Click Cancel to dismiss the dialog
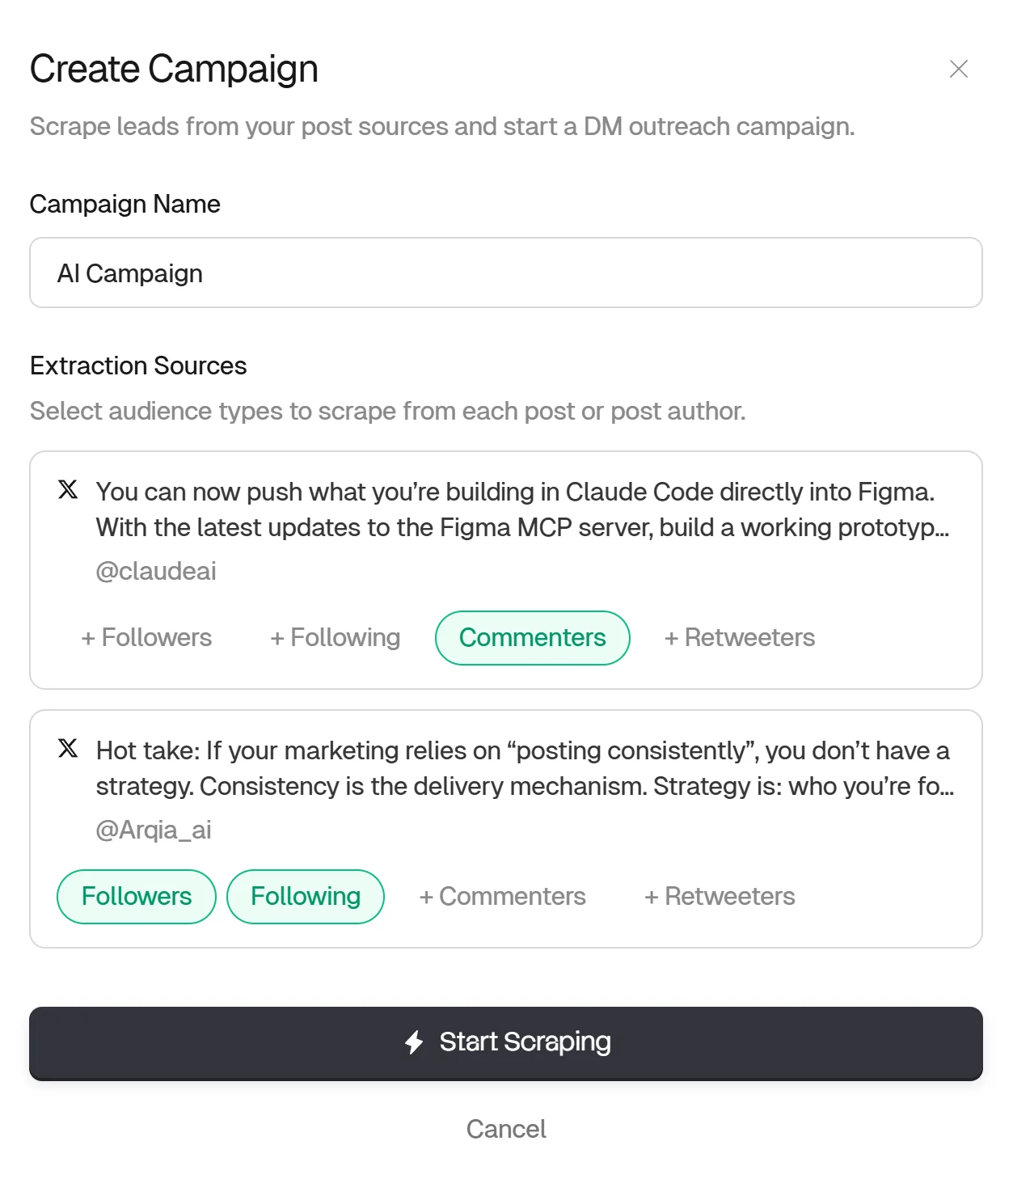The image size is (1013, 1179). click(x=506, y=1129)
